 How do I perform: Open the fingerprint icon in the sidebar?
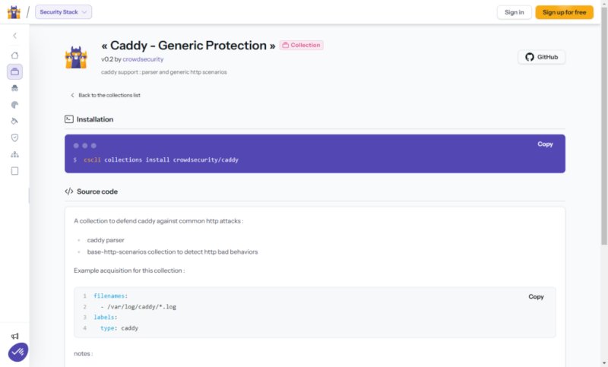pyautogui.click(x=14, y=105)
